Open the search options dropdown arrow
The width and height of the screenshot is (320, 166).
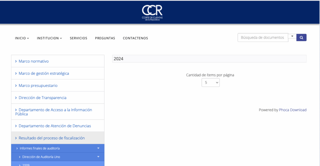pyautogui.click(x=292, y=36)
